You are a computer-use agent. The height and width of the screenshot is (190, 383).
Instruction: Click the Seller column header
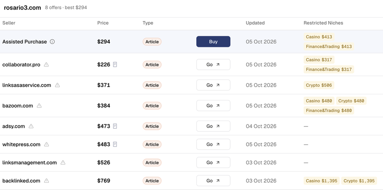click(9, 23)
